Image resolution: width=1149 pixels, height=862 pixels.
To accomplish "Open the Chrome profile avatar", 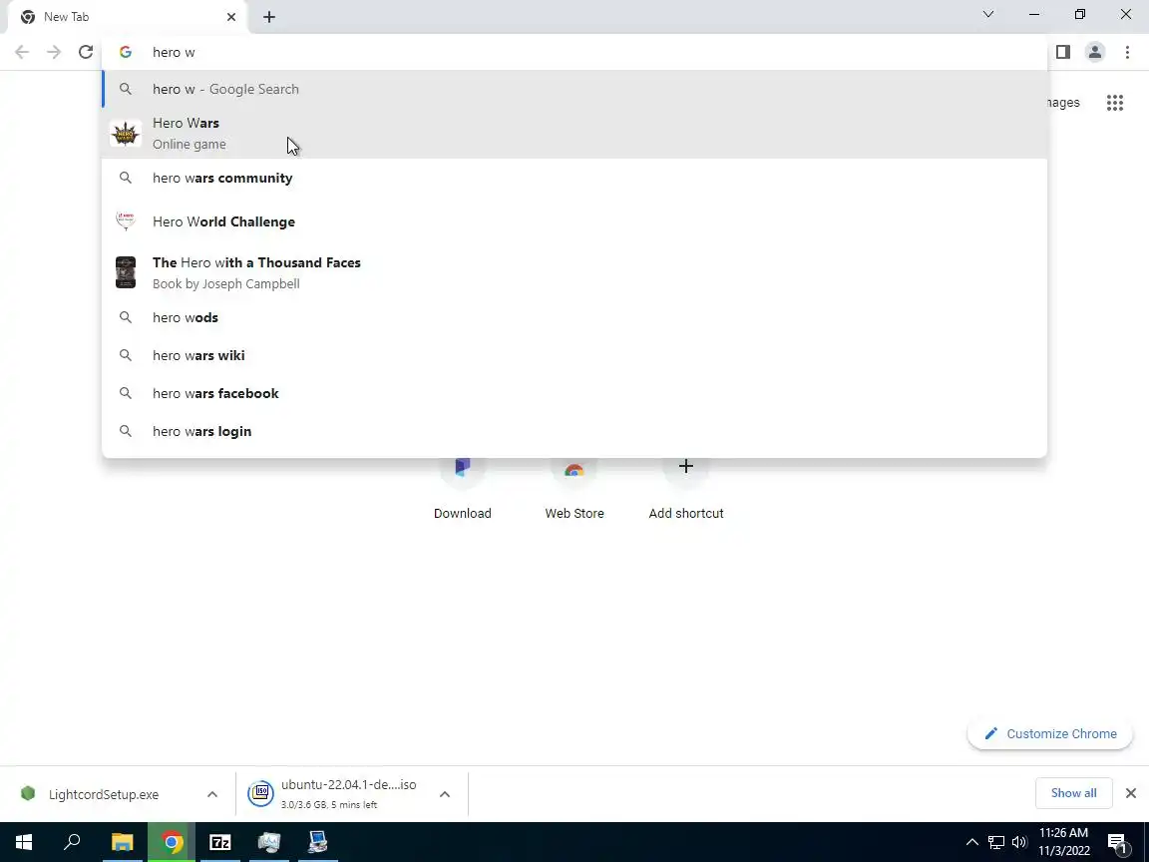I will (x=1095, y=52).
